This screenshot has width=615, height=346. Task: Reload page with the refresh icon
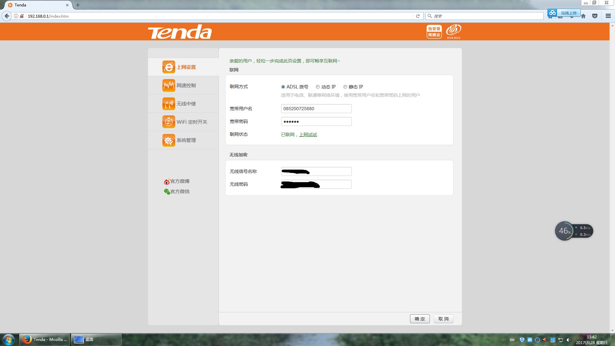(x=418, y=16)
